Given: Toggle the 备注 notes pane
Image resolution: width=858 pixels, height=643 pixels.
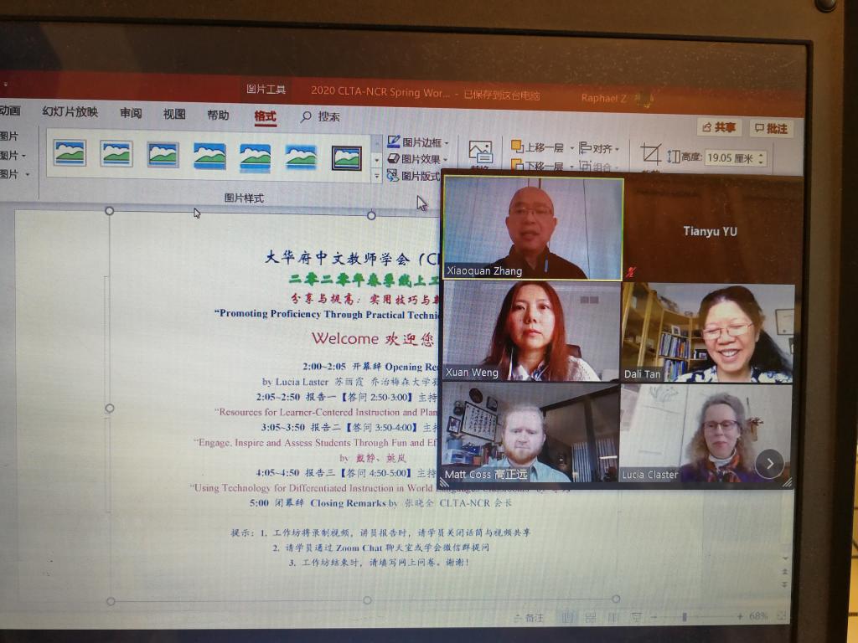Looking at the screenshot, I should pyautogui.click(x=529, y=618).
